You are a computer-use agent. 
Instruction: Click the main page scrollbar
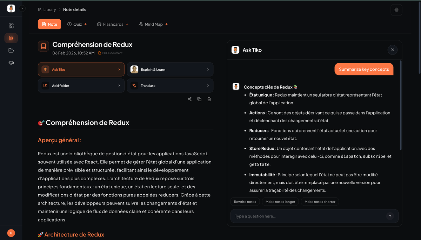419,37
